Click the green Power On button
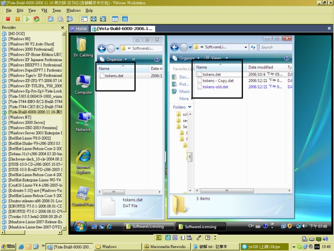This screenshot has height=251, width=334. [27, 19]
